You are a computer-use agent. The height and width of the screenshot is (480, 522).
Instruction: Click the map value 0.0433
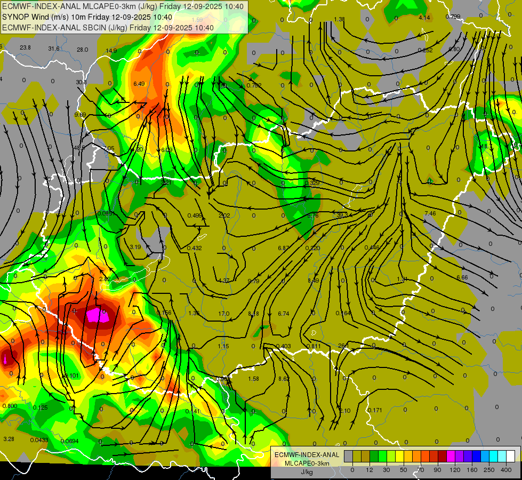(39, 440)
